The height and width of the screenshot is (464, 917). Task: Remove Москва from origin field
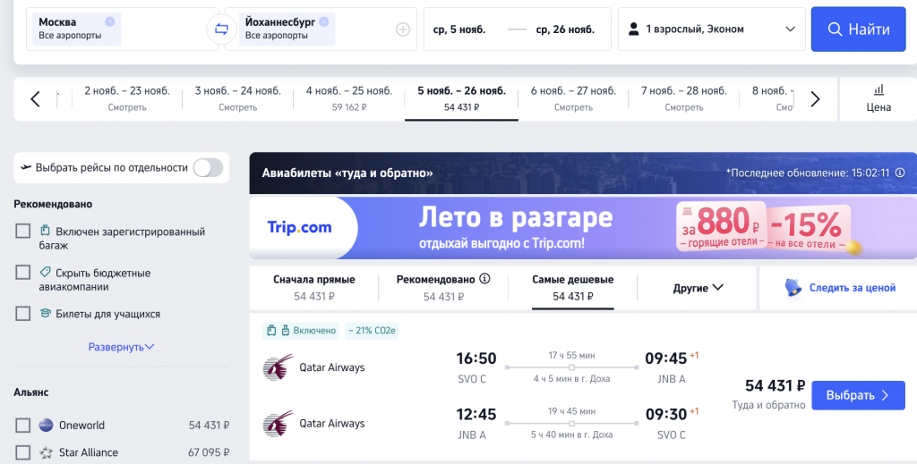click(110, 21)
